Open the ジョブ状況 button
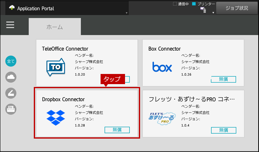259x152 pixels. click(237, 8)
